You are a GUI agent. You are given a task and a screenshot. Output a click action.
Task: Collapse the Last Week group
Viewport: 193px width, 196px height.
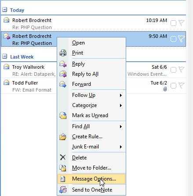[x=5, y=56]
